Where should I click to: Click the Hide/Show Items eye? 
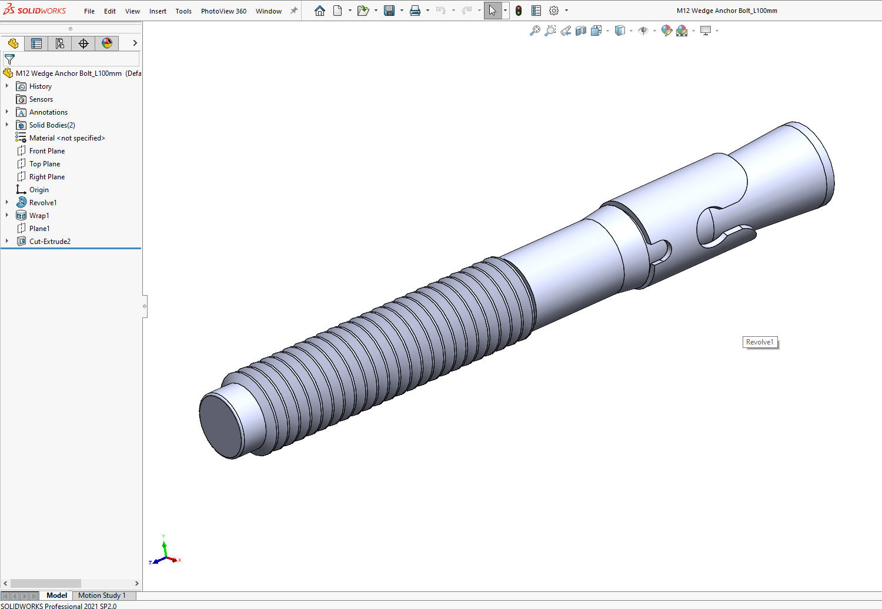pos(643,31)
